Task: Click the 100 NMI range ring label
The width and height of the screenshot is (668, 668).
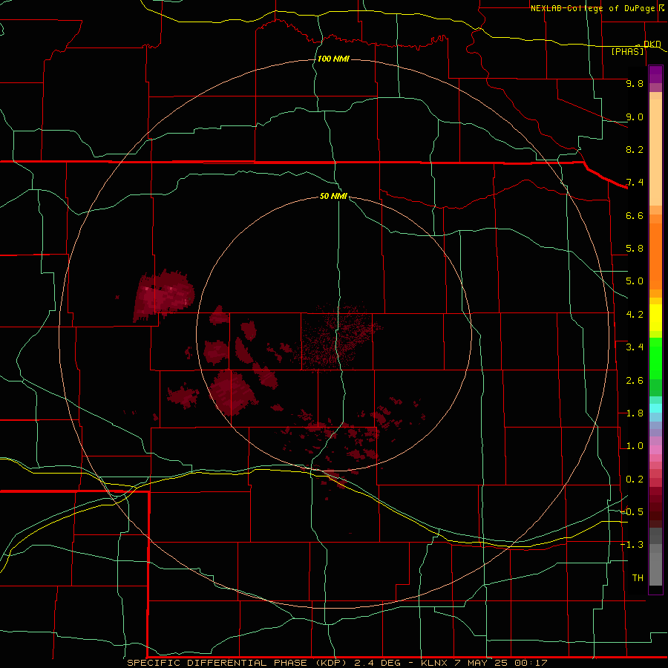Action: pos(333,59)
